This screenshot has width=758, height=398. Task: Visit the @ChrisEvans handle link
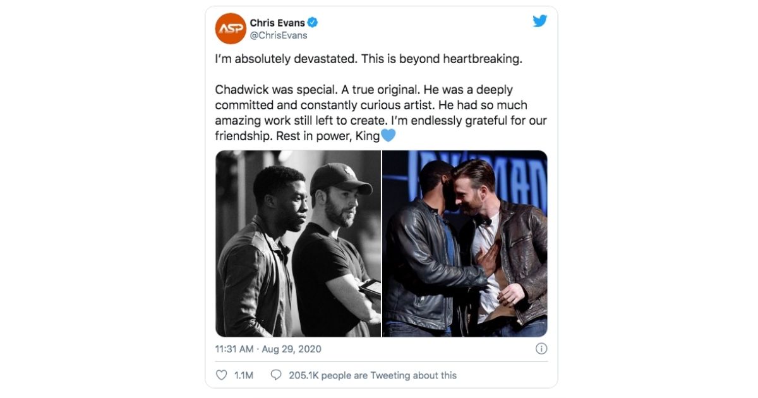(279, 35)
